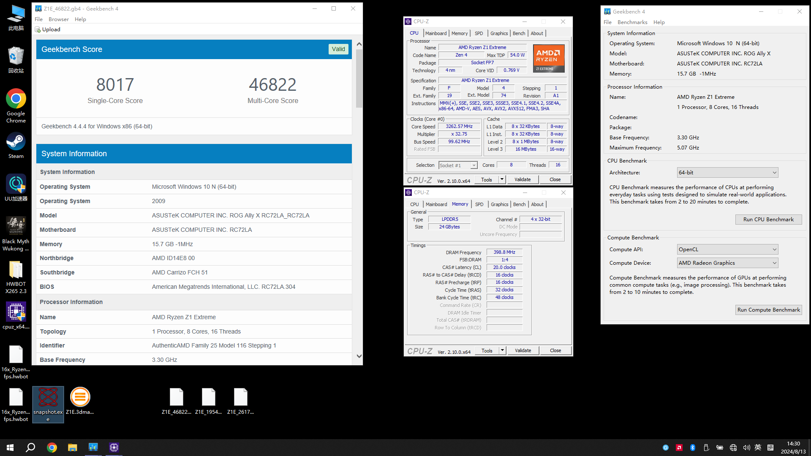Select the Z1E.3dma file icon
Image resolution: width=811 pixels, height=456 pixels.
click(80, 401)
